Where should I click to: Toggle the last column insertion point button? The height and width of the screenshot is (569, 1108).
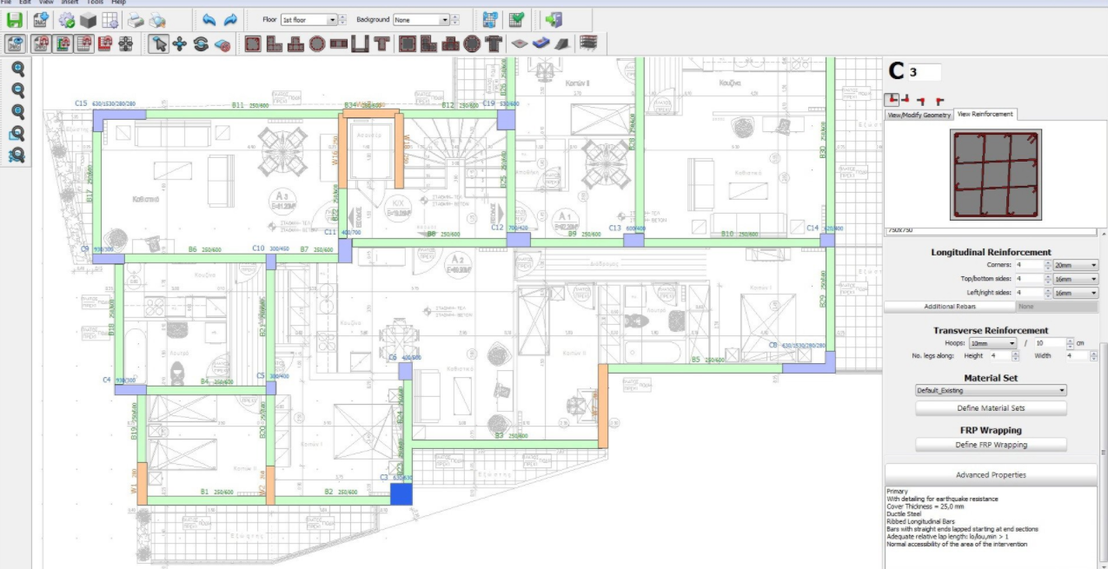(x=939, y=101)
